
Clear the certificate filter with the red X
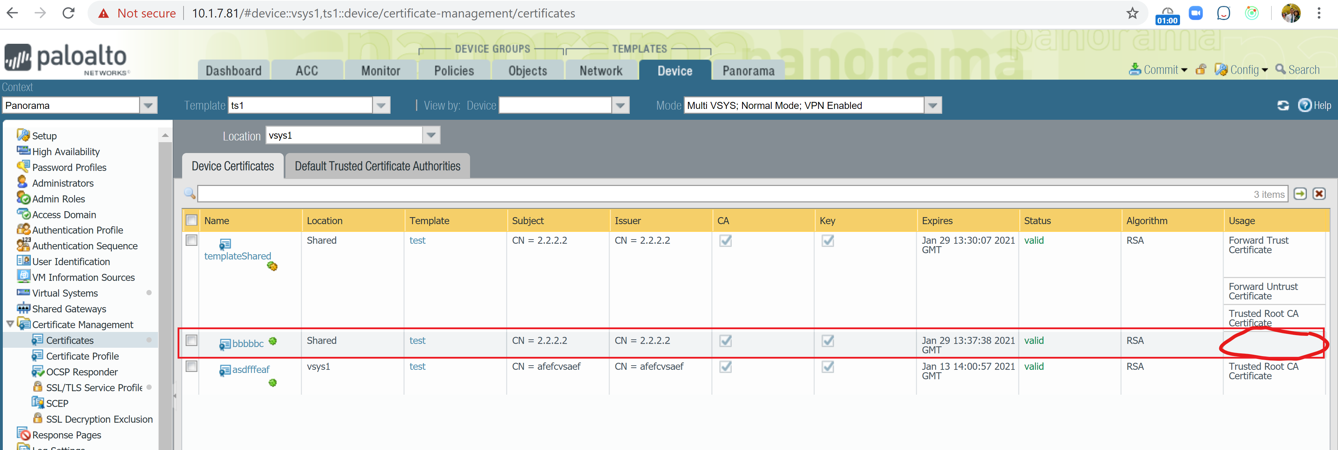click(1319, 194)
